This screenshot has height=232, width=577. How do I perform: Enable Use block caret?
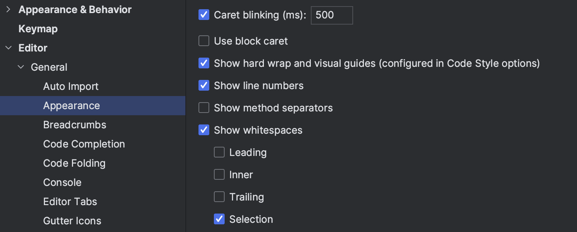(x=204, y=41)
